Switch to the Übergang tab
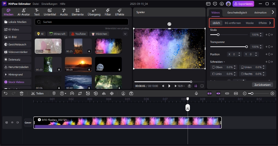 pyautogui.click(x=94, y=12)
